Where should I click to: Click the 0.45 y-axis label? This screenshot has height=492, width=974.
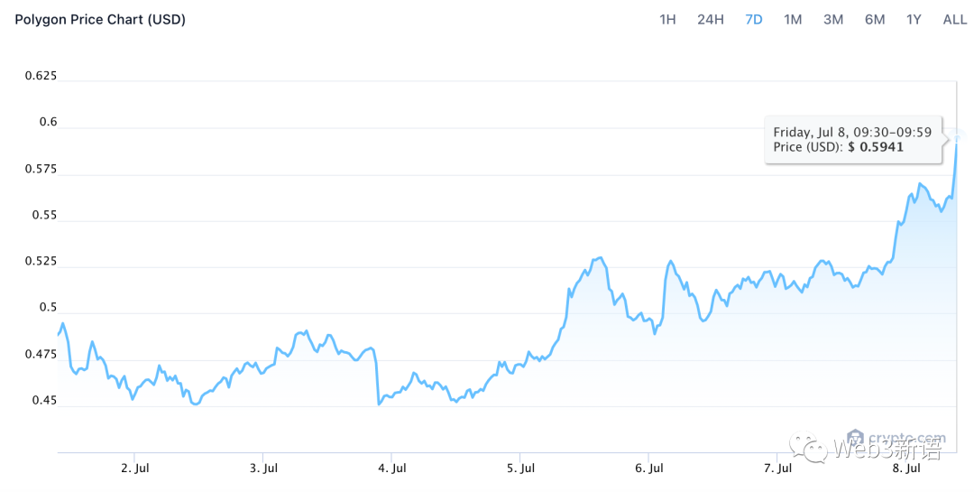pos(44,401)
